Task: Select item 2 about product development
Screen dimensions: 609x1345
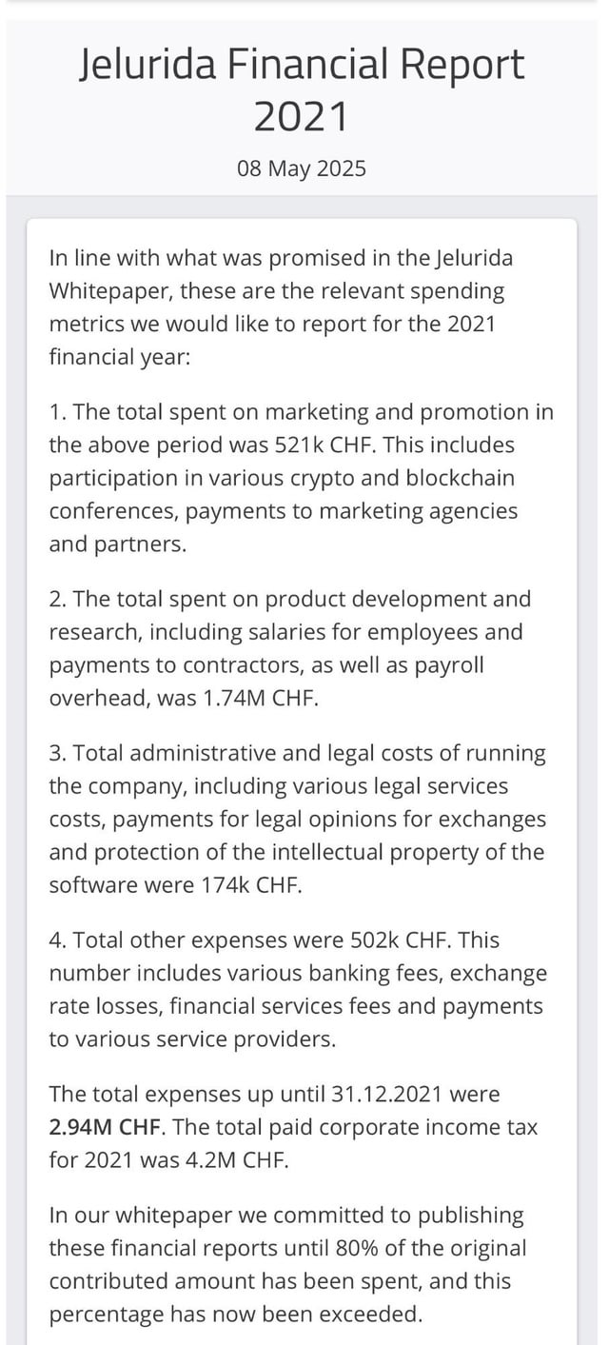Action: [x=290, y=648]
